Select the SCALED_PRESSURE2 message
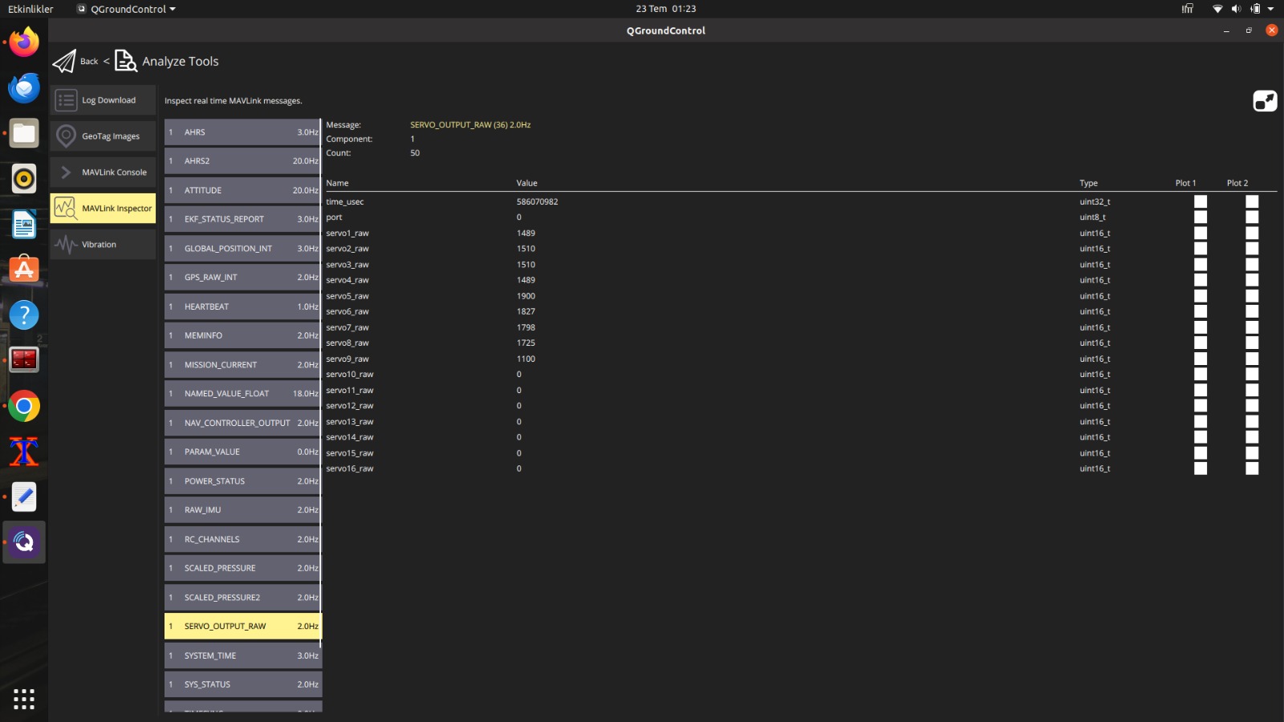Screen dimensions: 1284x722 [x=242, y=598]
